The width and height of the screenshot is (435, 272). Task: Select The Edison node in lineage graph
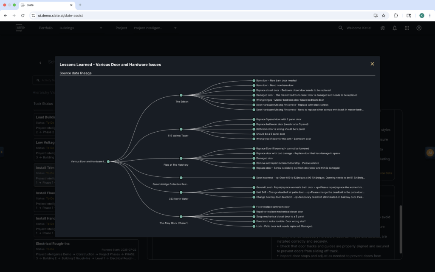[181, 95]
